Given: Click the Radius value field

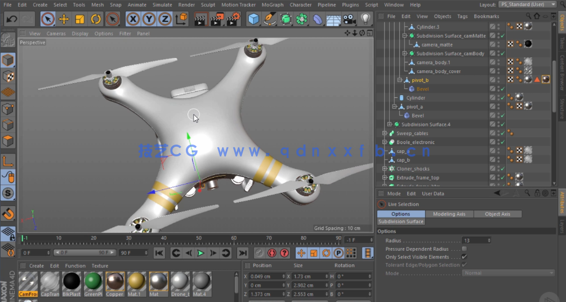Looking at the screenshot, I should click(x=475, y=240).
